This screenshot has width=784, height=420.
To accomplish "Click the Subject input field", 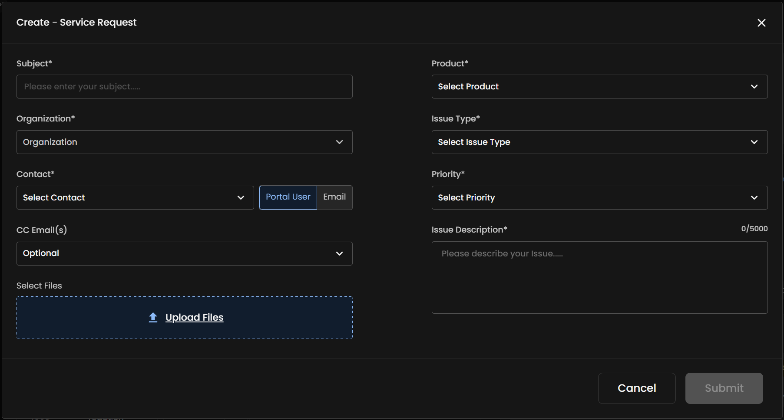I will (x=184, y=86).
